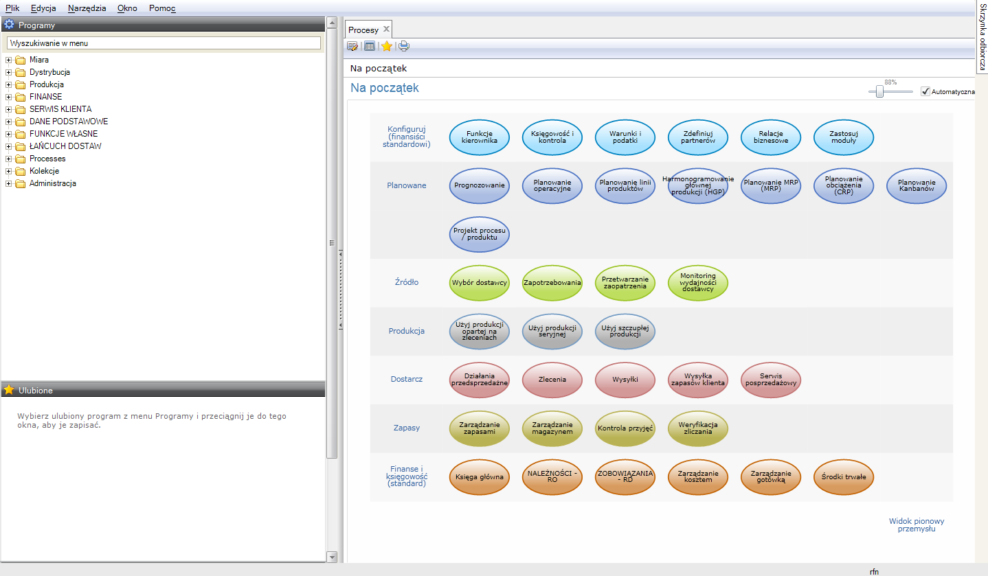Open Serwis posprzedażowy bubble
This screenshot has width=988, height=576.
[x=771, y=380]
